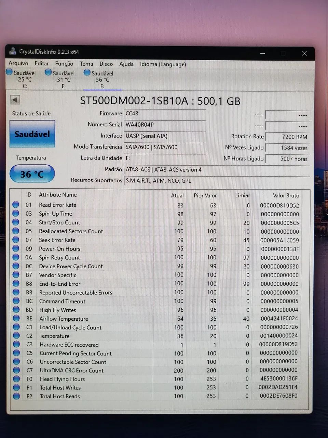Click the status icon for UltraDMA CRC Error Count
The image size is (328, 438).
click(x=16, y=370)
